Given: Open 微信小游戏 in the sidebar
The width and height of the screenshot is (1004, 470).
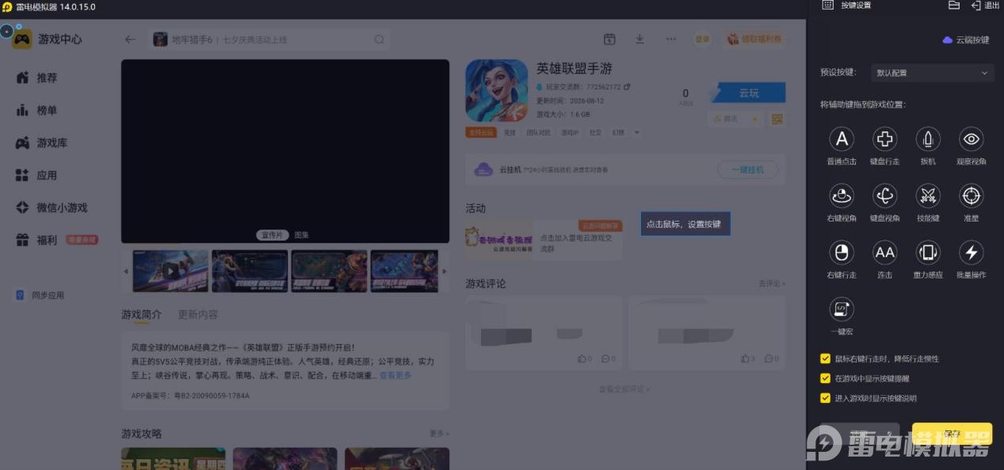Looking at the screenshot, I should click(x=52, y=207).
